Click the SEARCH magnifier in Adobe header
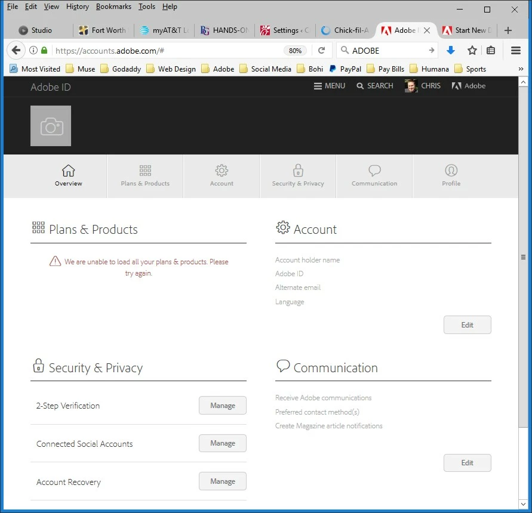532x513 pixels. 374,86
